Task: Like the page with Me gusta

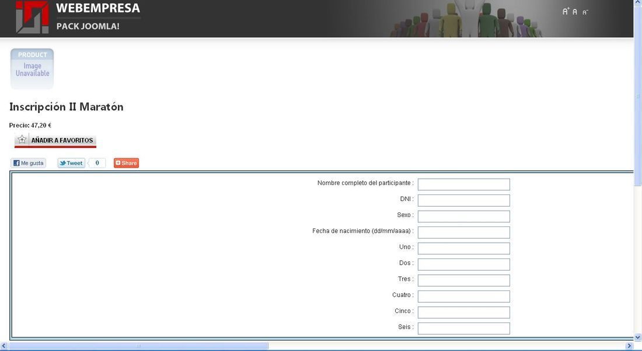Action: click(28, 163)
